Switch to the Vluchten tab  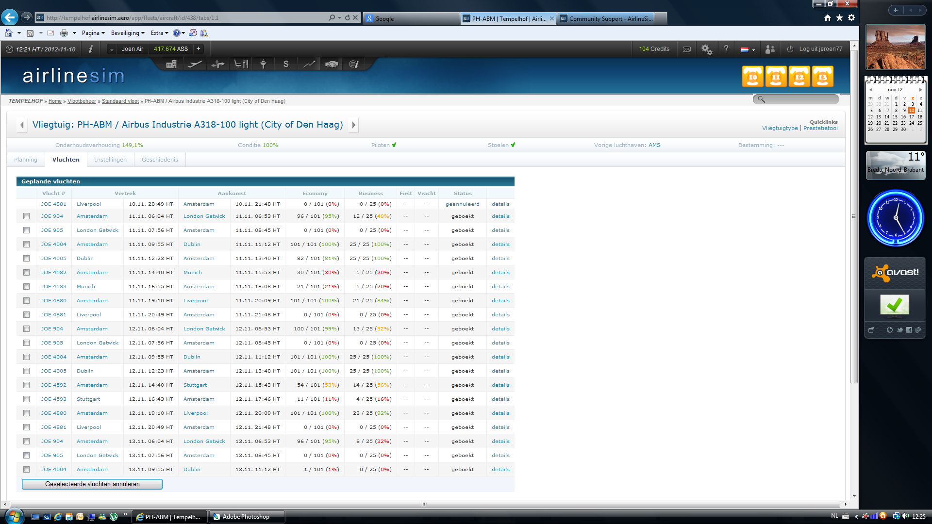click(66, 160)
